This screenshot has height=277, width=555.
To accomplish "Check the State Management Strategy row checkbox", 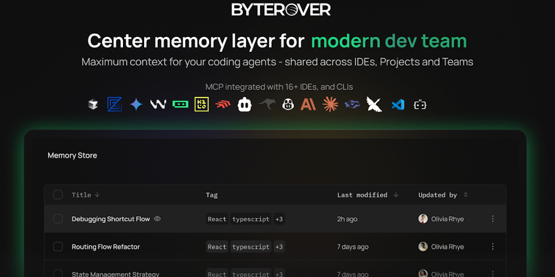I will point(57,274).
